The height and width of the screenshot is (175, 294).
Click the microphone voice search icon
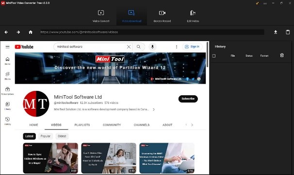click(152, 47)
